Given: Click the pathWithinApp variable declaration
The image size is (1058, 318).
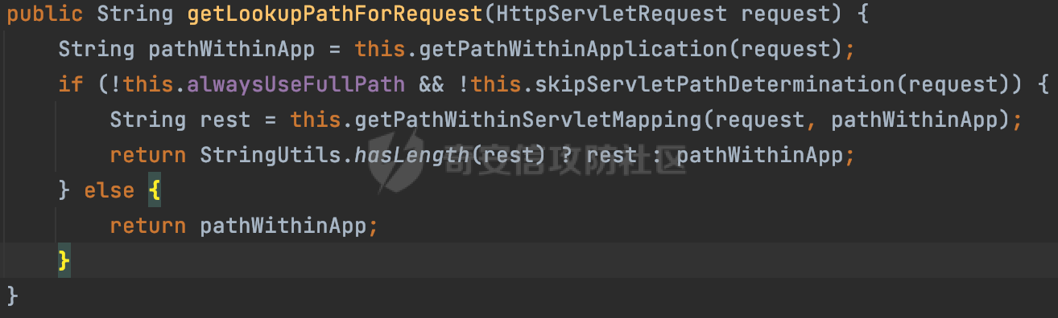Looking at the screenshot, I should point(232,49).
